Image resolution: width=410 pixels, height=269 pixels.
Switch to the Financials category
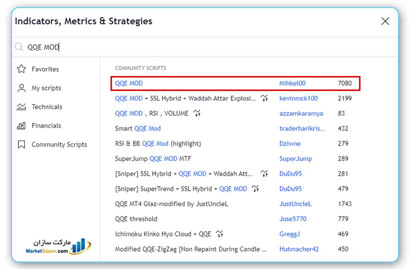[46, 126]
